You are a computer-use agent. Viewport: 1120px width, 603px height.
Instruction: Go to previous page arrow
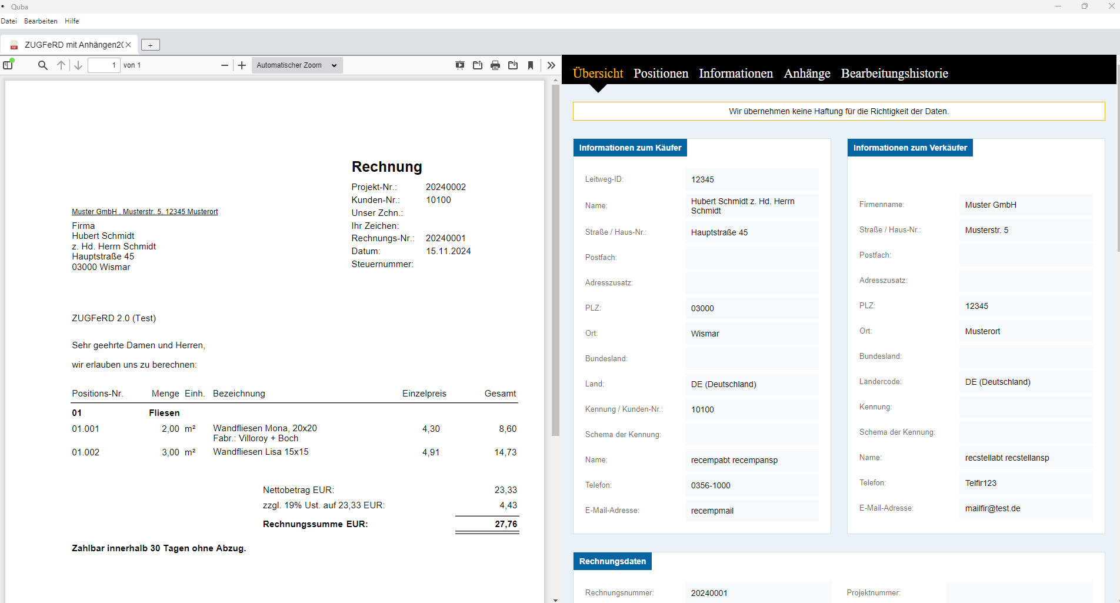point(61,65)
